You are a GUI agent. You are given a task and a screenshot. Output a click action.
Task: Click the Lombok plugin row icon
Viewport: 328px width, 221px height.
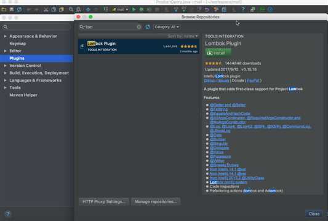click(x=82, y=46)
